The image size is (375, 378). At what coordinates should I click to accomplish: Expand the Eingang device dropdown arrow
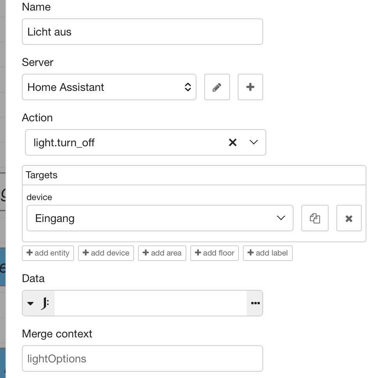(x=281, y=218)
